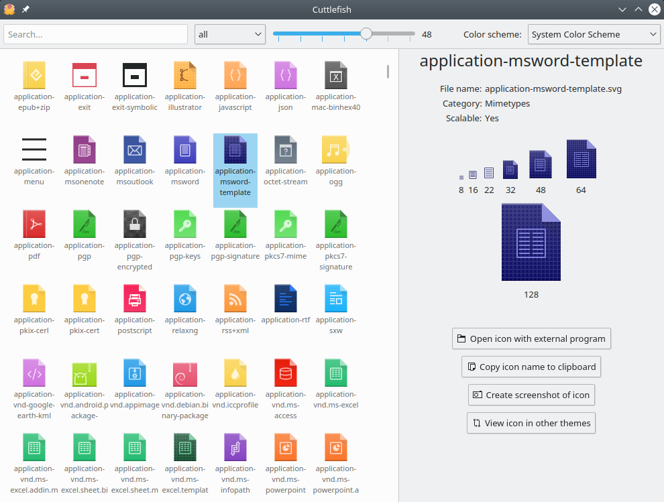Select the application-ogg music icon

pyautogui.click(x=335, y=150)
